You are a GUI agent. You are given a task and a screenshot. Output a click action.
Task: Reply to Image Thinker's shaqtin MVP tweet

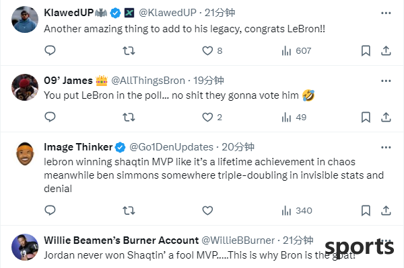pos(50,210)
